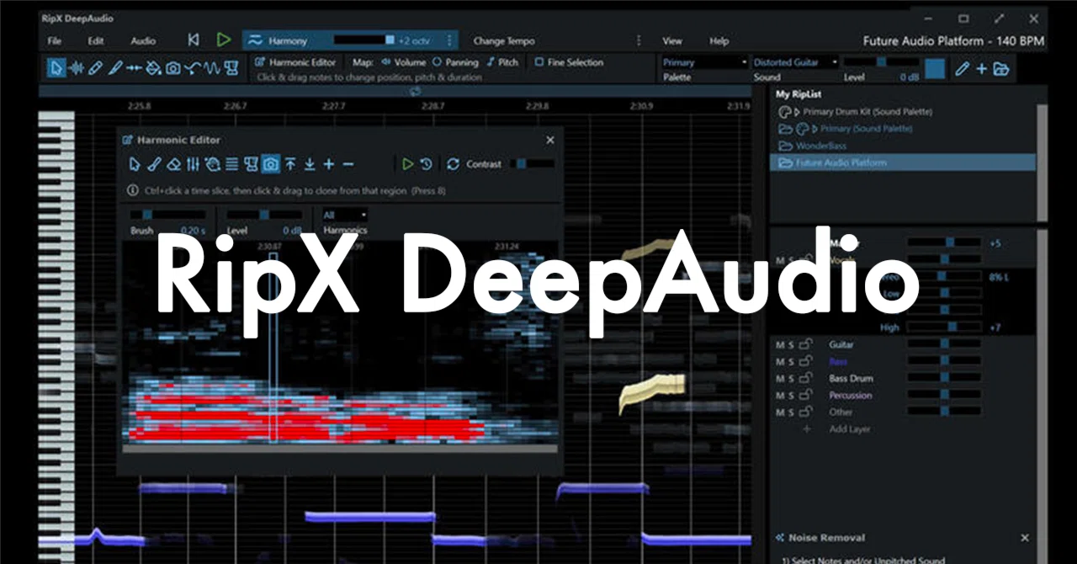Choose the smooth pitch curve tool

[x=193, y=68]
